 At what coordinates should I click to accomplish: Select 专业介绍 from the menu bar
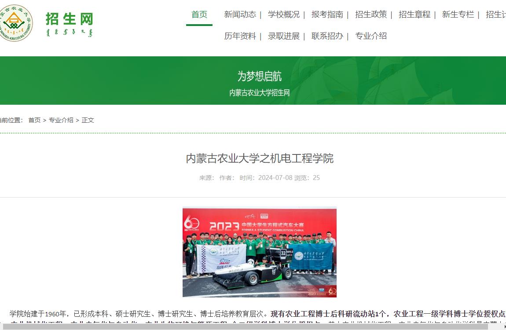pos(371,36)
